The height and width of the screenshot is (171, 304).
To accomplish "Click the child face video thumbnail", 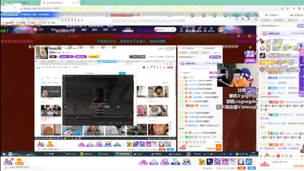I will [158, 92].
